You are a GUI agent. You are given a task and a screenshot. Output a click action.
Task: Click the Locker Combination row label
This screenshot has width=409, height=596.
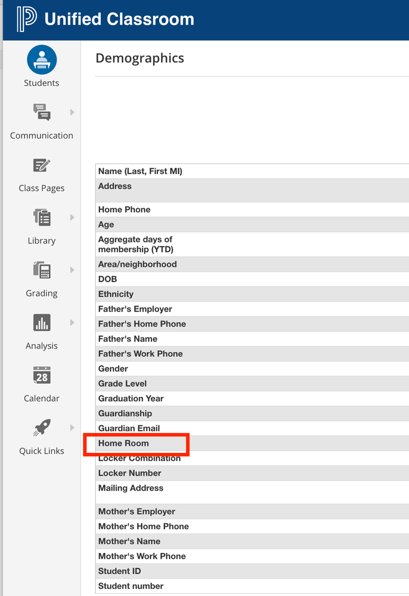click(140, 458)
